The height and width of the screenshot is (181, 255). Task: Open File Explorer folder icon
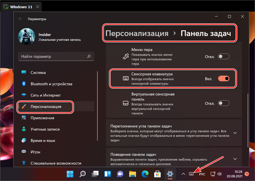tap(132, 174)
